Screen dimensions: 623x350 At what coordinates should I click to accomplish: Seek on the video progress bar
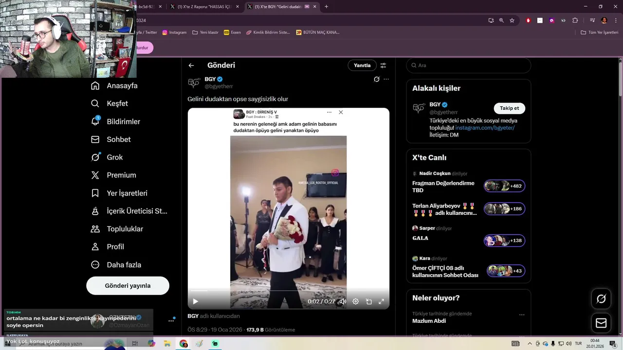click(x=288, y=291)
